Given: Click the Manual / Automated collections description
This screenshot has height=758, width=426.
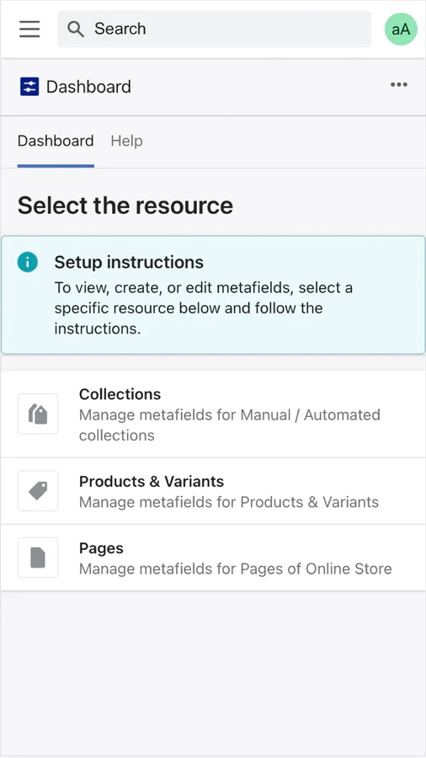Looking at the screenshot, I should click(230, 425).
